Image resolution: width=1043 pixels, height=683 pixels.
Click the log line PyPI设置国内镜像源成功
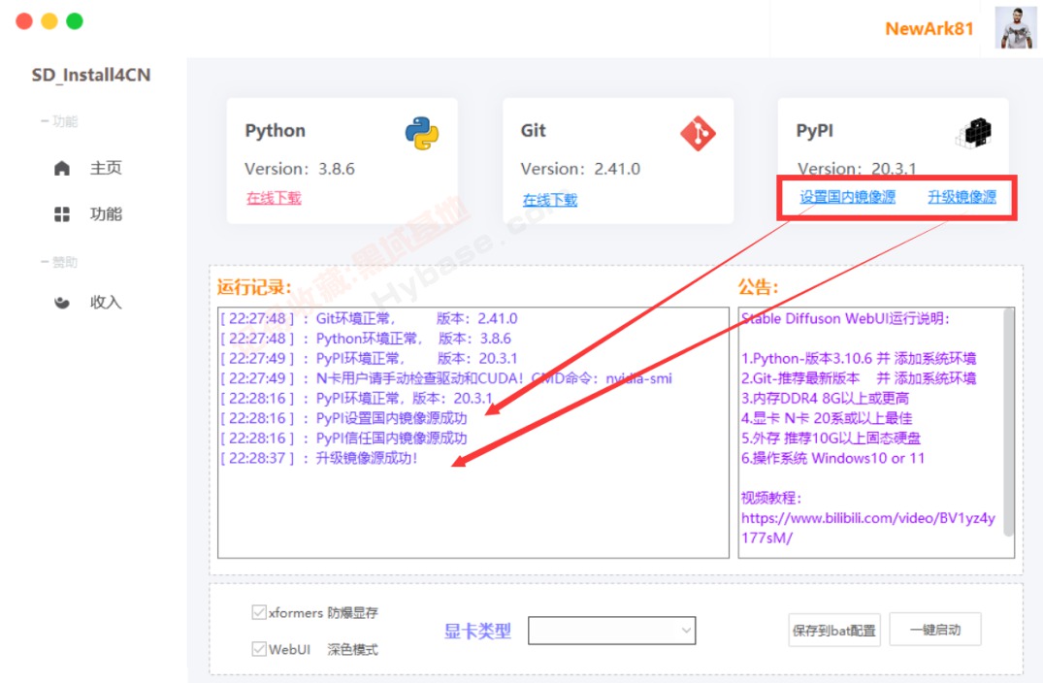[343, 418]
